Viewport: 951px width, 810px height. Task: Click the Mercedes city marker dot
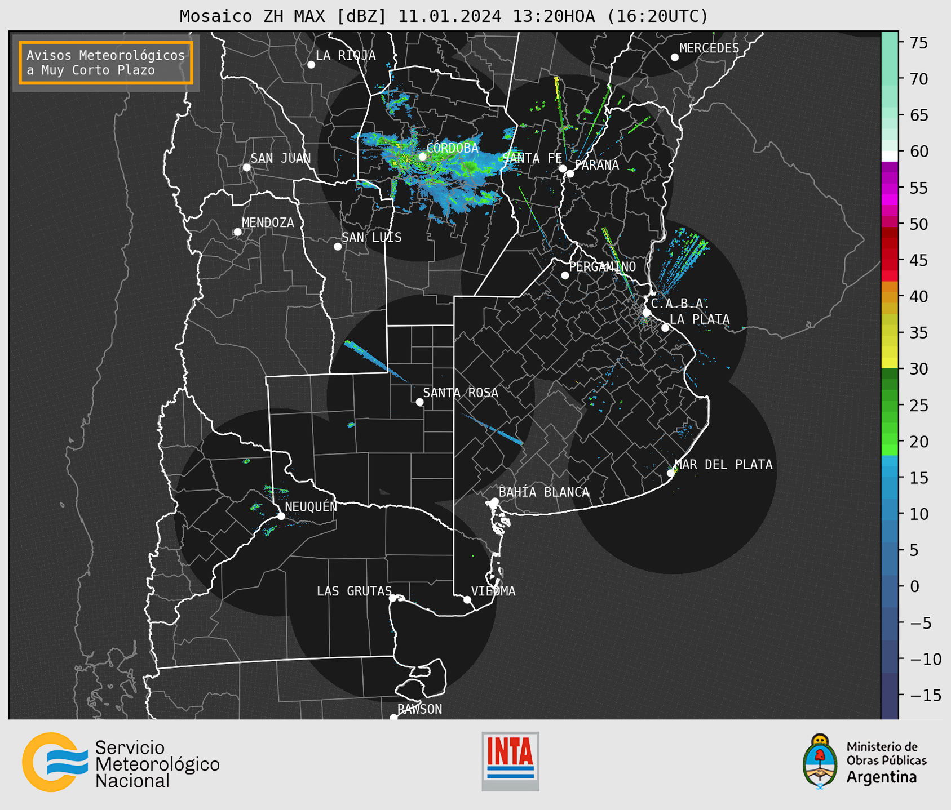(674, 57)
